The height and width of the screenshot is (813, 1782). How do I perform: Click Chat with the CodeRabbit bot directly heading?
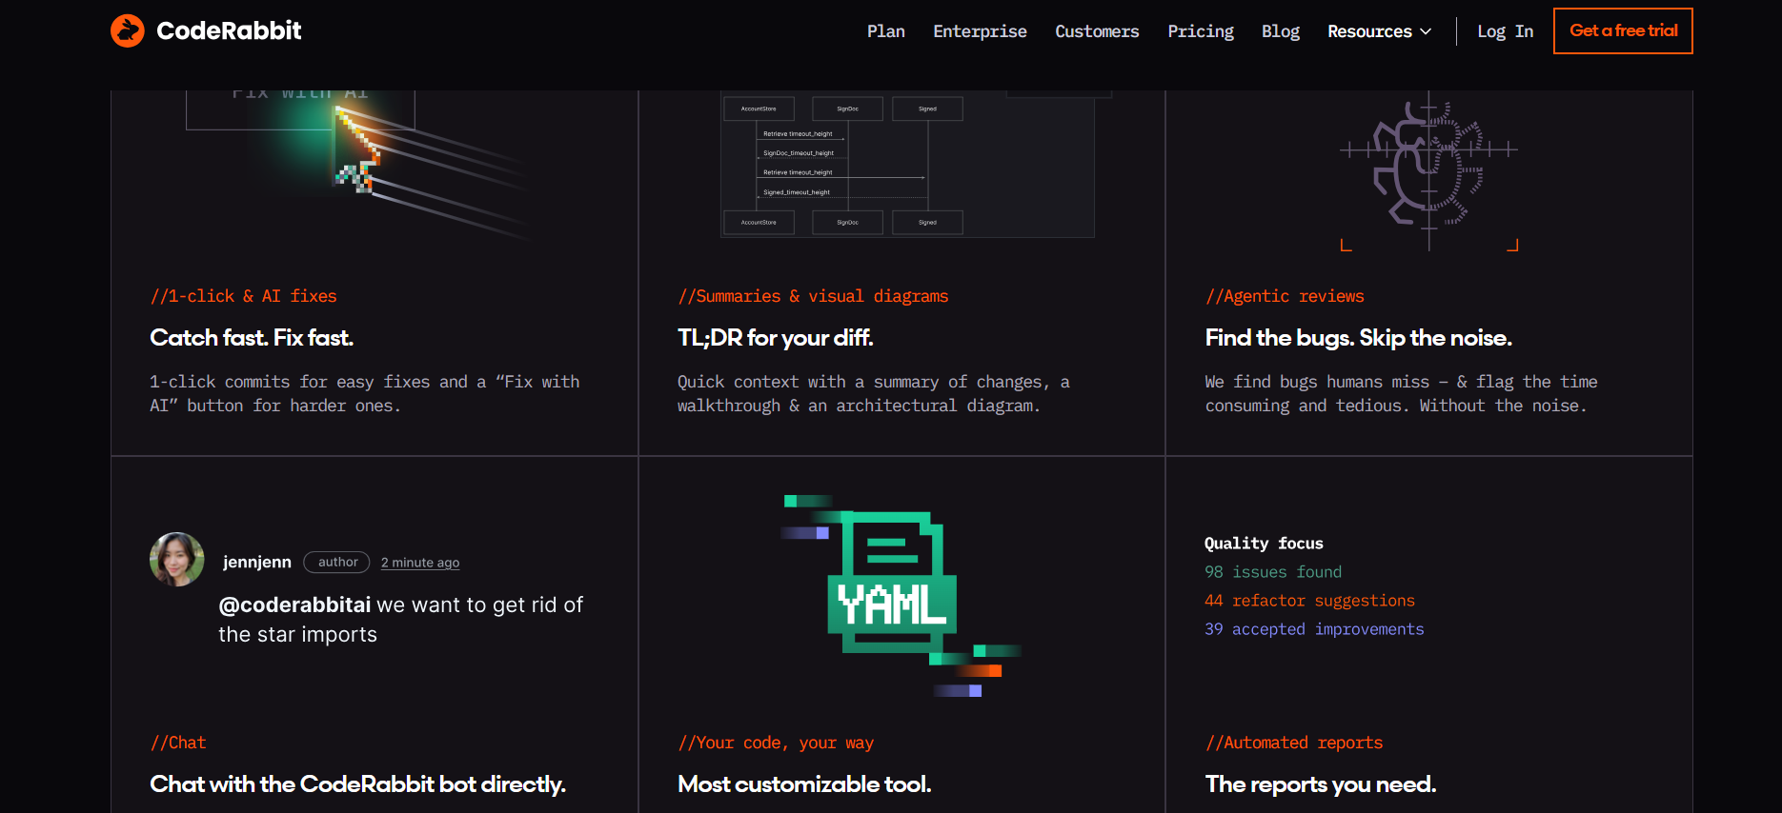coord(357,784)
